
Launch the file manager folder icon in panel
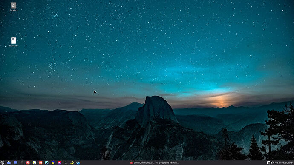click(x=9, y=163)
